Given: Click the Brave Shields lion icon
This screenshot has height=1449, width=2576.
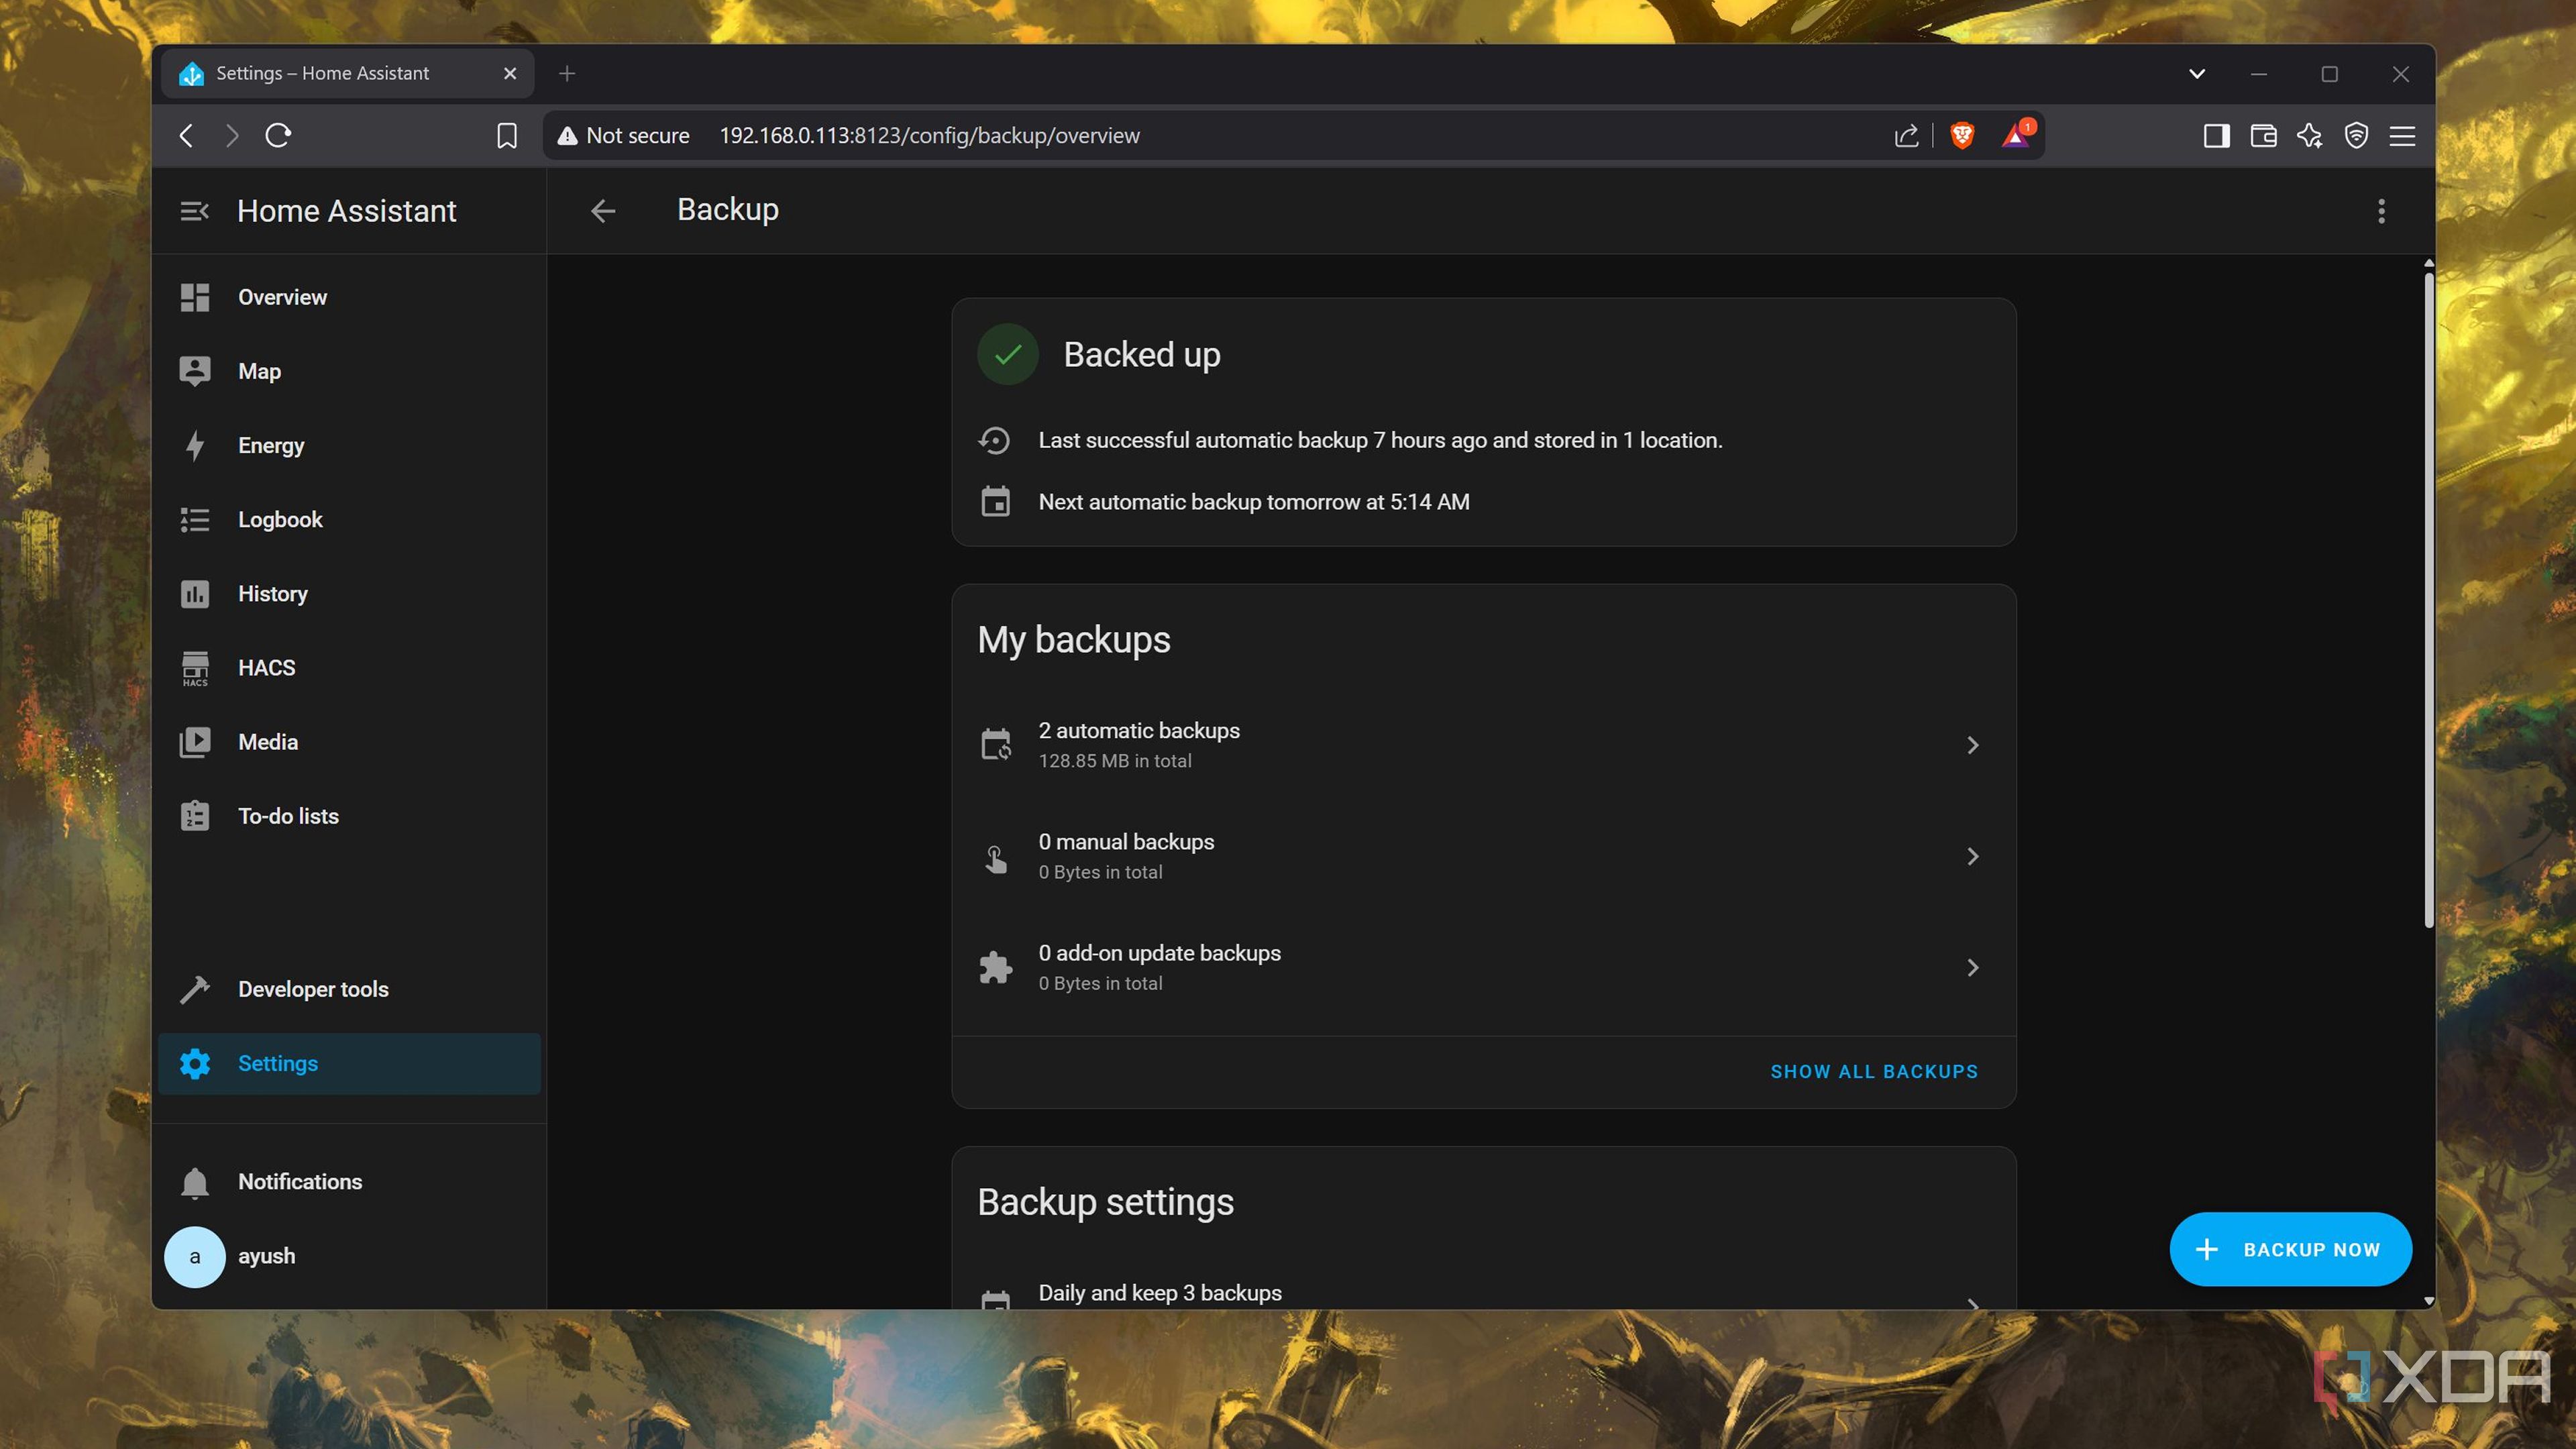Looking at the screenshot, I should pos(1962,135).
